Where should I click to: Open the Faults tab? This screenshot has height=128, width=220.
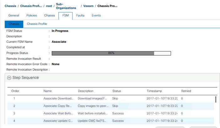pos(80,15)
